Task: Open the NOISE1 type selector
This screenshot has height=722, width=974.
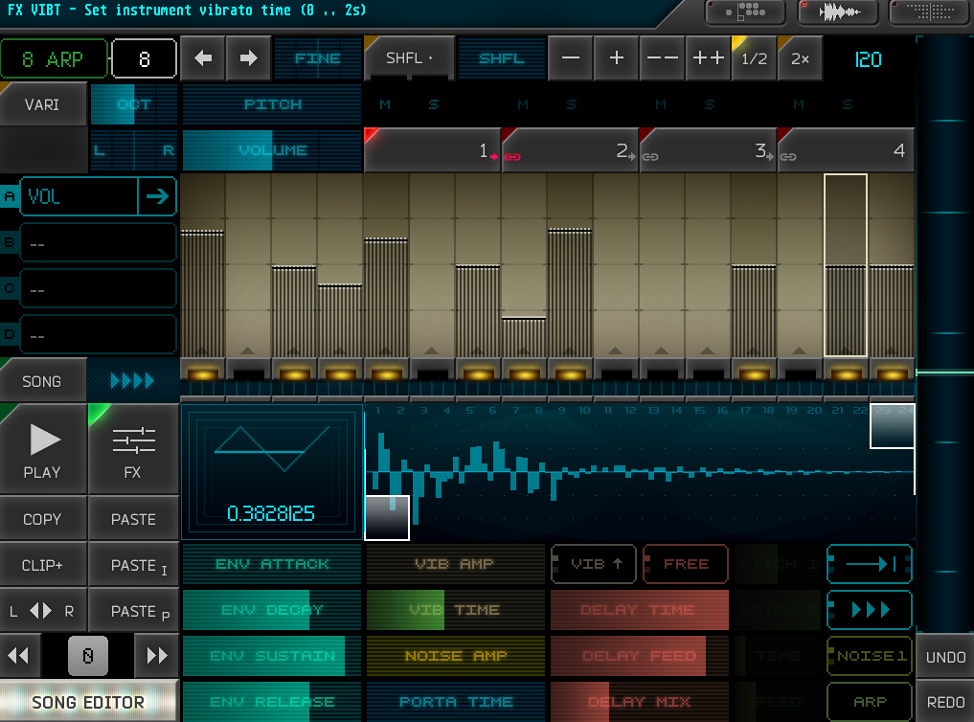Action: (869, 656)
